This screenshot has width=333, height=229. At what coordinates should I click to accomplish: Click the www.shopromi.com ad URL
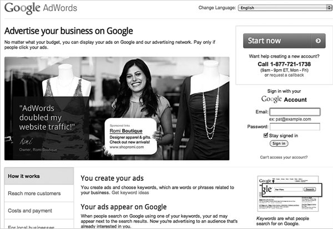click(x=127, y=147)
